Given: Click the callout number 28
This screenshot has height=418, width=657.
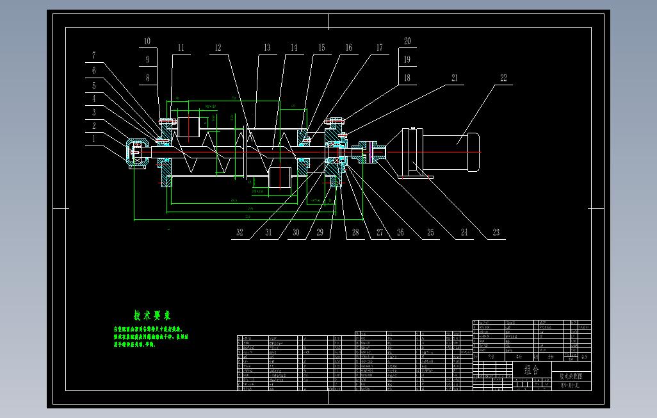Looking at the screenshot, I should 355,232.
